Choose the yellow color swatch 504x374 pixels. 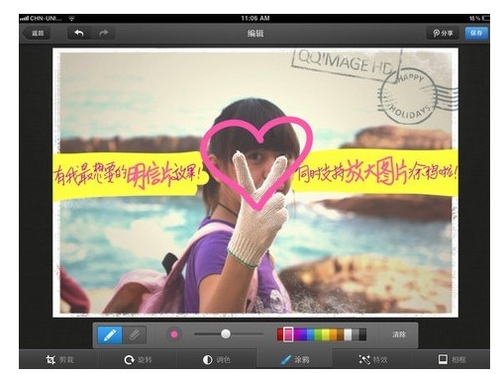pos(326,334)
